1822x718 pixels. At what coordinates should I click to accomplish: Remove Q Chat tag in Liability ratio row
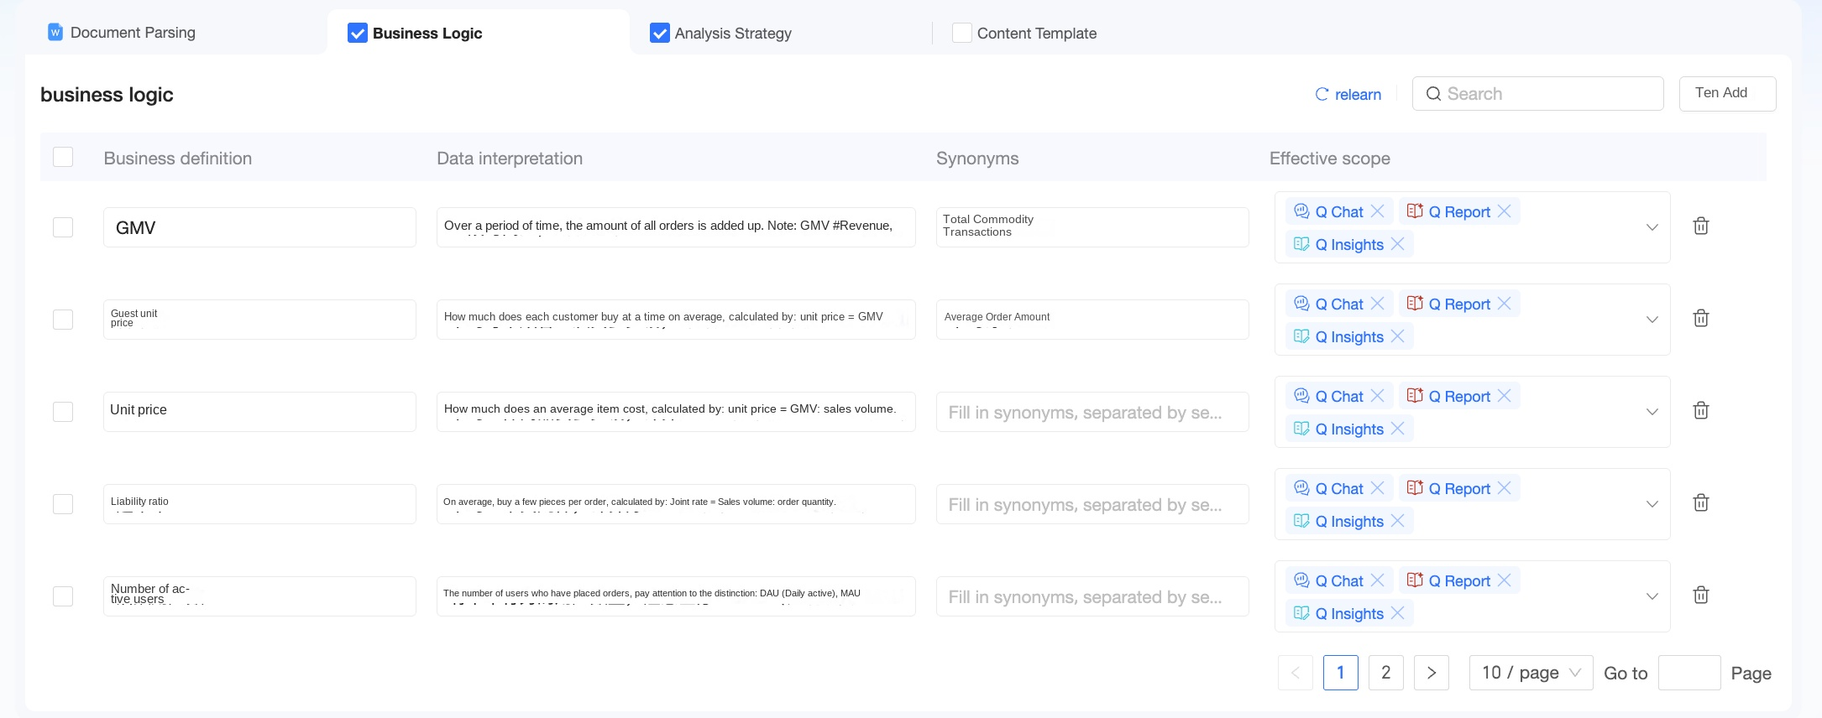[1378, 488]
